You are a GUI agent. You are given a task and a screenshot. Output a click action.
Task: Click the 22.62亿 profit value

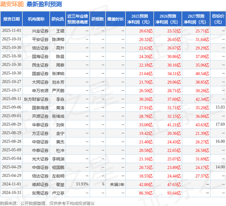(x=146, y=48)
